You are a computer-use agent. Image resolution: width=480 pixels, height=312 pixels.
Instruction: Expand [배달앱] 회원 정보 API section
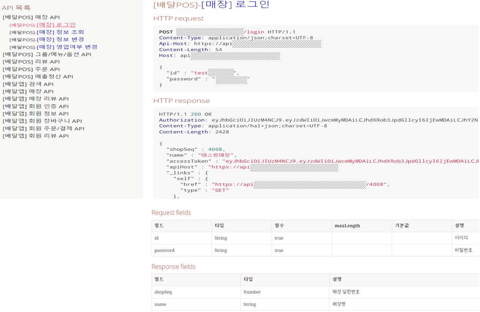[36, 114]
